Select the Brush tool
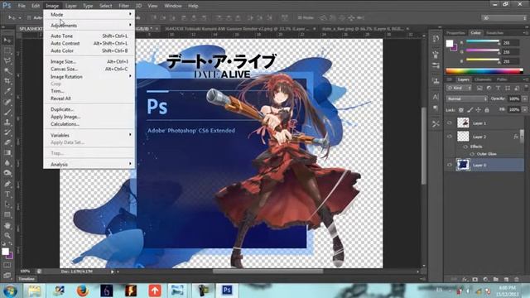Image resolution: width=530 pixels, height=298 pixels. tap(7, 113)
